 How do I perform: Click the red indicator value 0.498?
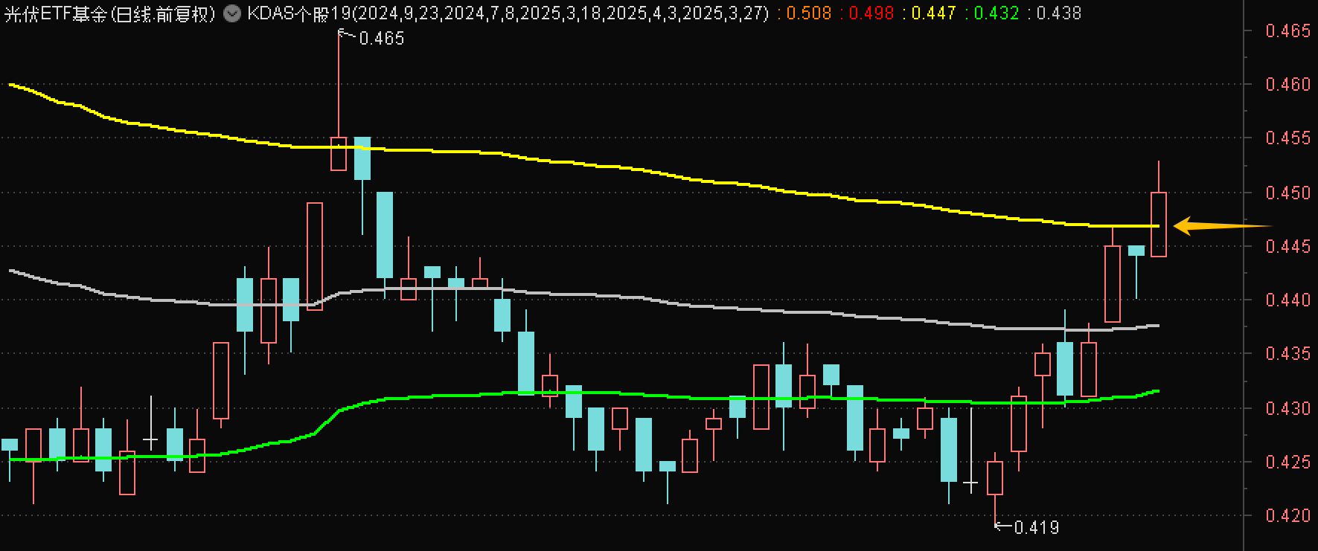[871, 13]
